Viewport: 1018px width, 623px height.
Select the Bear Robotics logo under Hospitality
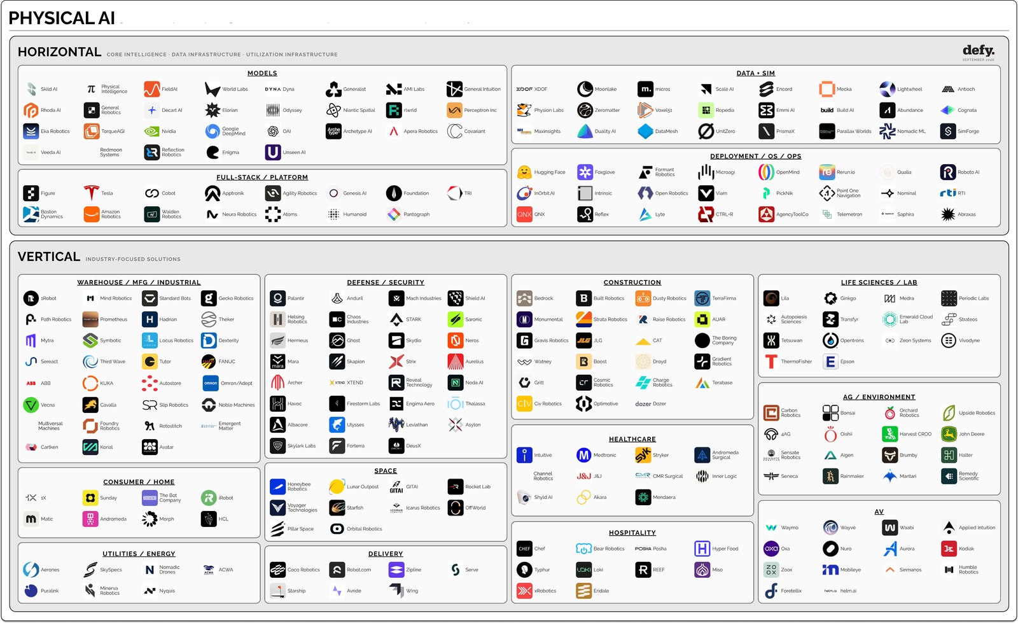pyautogui.click(x=584, y=549)
